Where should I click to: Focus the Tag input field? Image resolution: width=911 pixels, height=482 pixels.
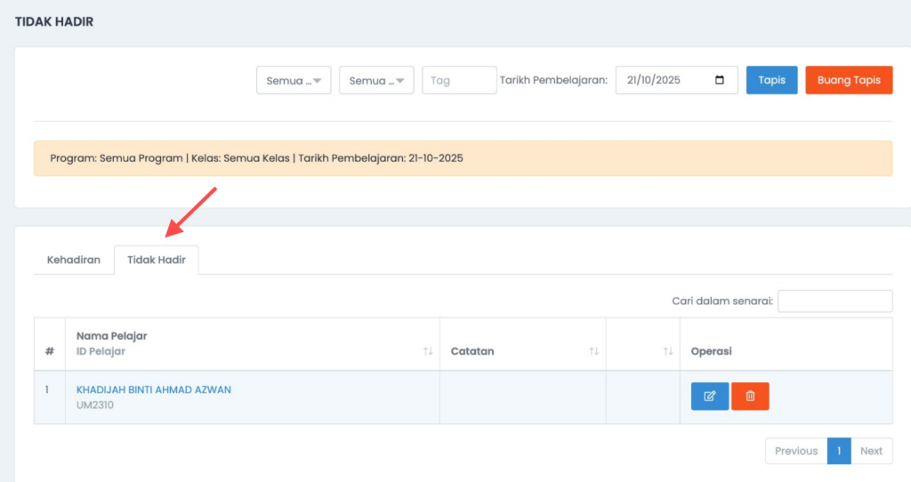point(459,80)
